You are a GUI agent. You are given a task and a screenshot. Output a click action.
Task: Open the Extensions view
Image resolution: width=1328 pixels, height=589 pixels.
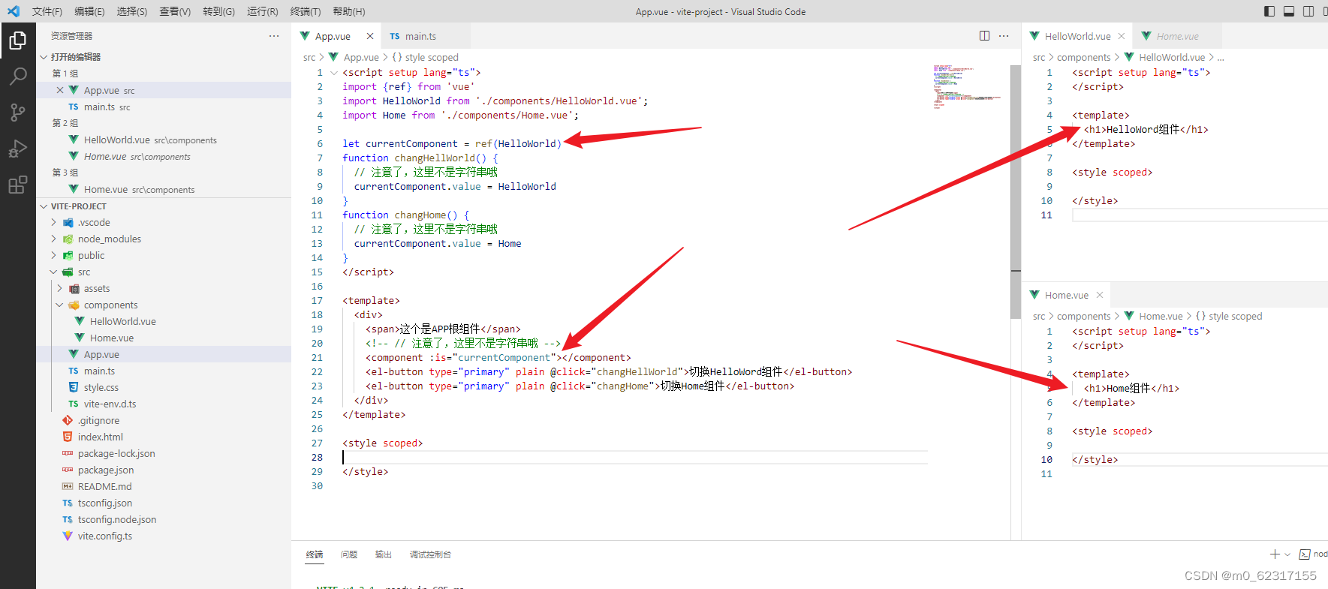point(17,185)
